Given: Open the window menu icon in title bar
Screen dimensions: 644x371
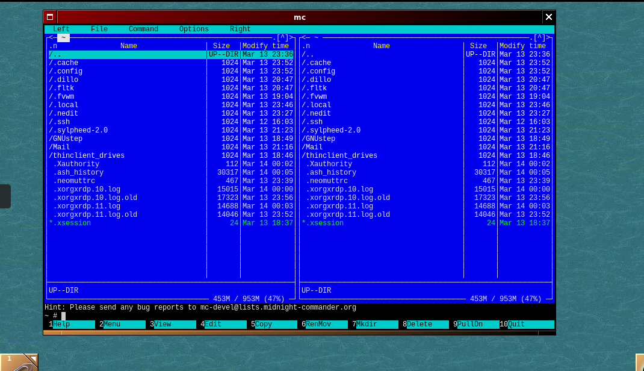Looking at the screenshot, I should click(50, 17).
